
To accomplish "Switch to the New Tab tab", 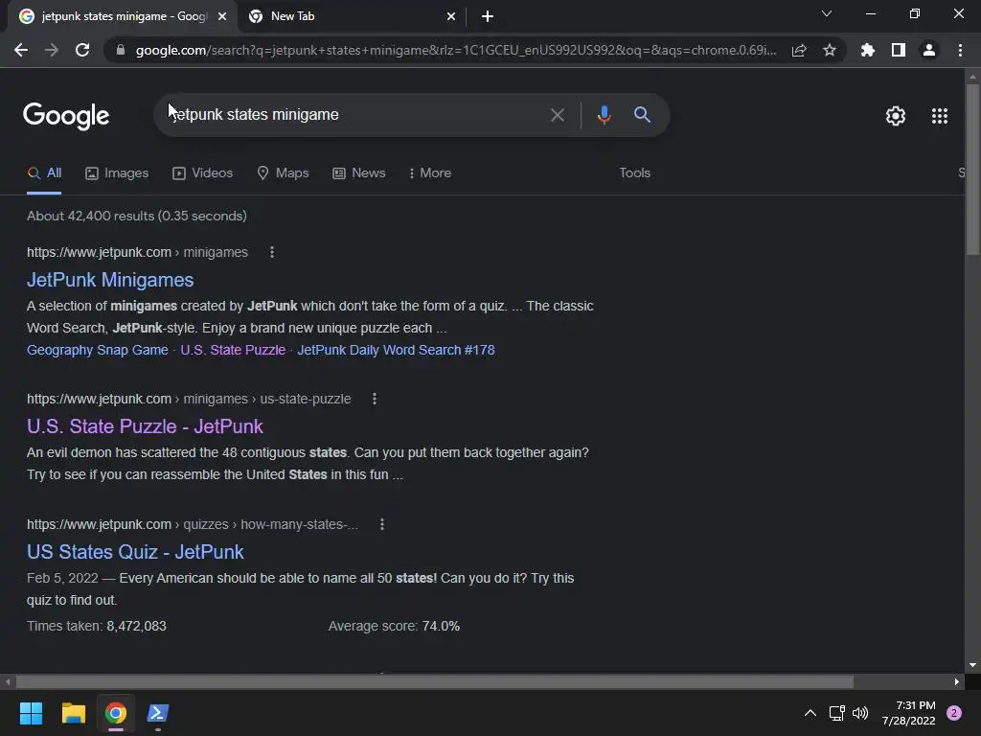I will pyautogui.click(x=351, y=16).
